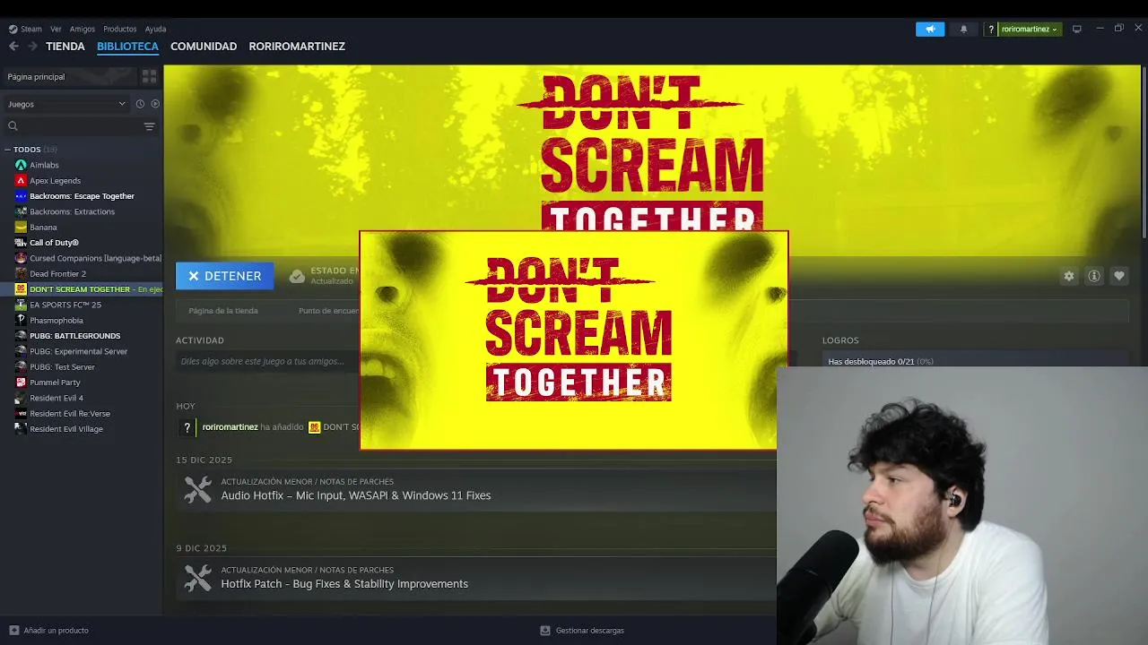Click wrench icon beside Audio Hotfix update
This screenshot has height=645, width=1148.
tap(197, 489)
